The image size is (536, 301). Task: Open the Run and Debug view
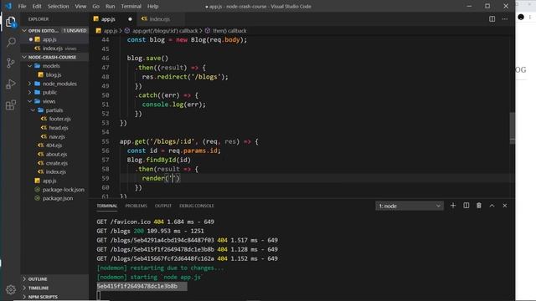(x=11, y=84)
